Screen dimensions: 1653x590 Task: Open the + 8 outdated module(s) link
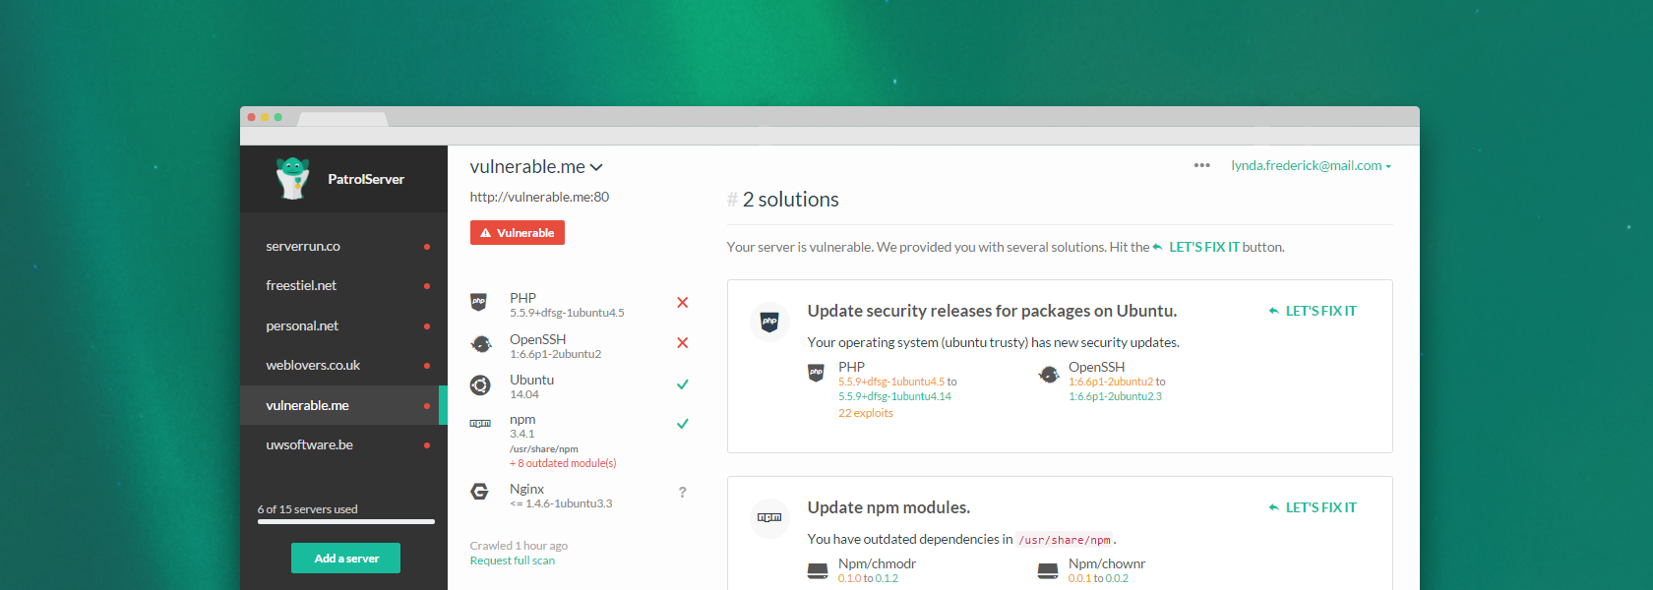tap(563, 463)
